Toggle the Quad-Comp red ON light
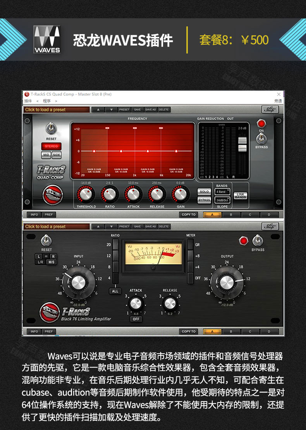306x430 pixels. click(261, 124)
